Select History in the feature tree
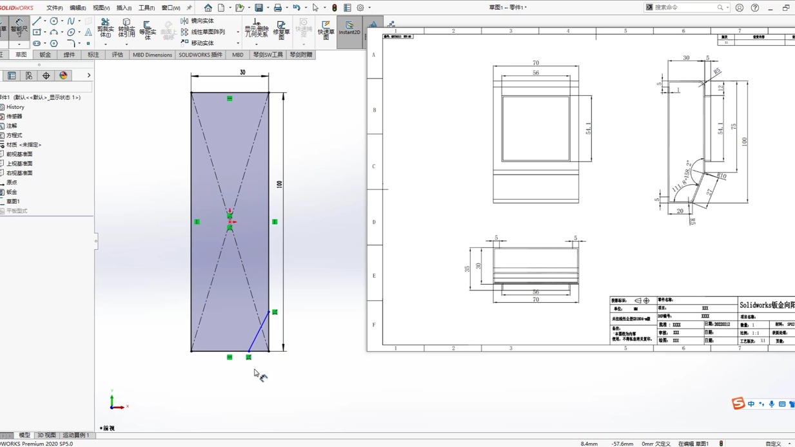Screen dimensions: 795x447 (x=15, y=107)
